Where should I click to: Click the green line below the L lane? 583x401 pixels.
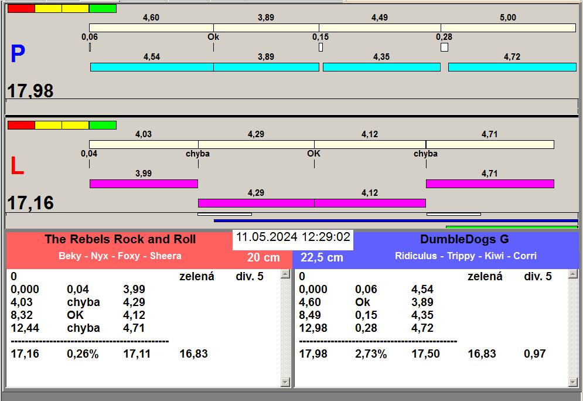512,227
